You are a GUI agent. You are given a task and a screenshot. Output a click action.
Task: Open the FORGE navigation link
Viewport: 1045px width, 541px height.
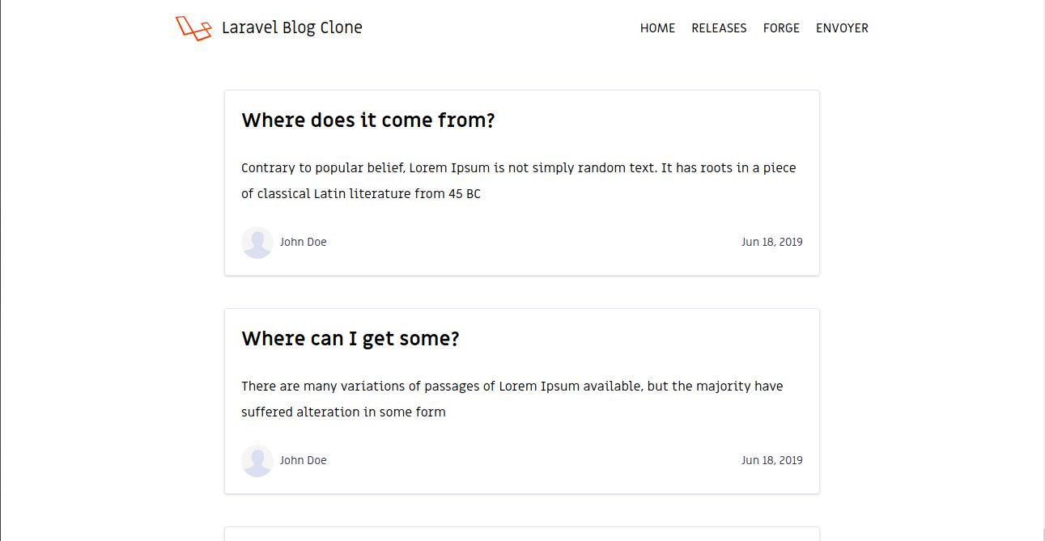click(781, 28)
